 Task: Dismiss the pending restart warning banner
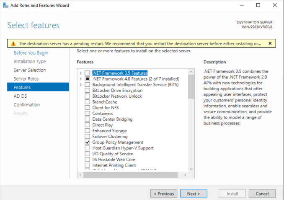click(270, 43)
